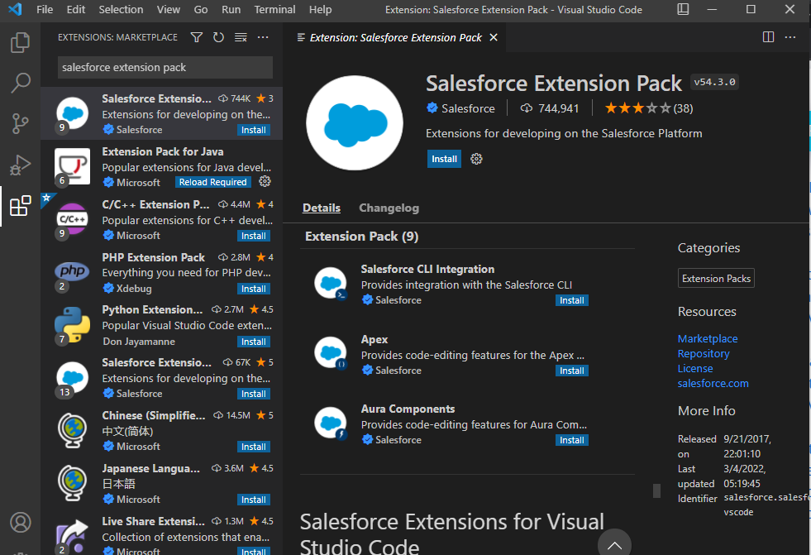Image resolution: width=811 pixels, height=555 pixels.
Task: Click the v54.3.0 version badge
Action: [x=714, y=82]
